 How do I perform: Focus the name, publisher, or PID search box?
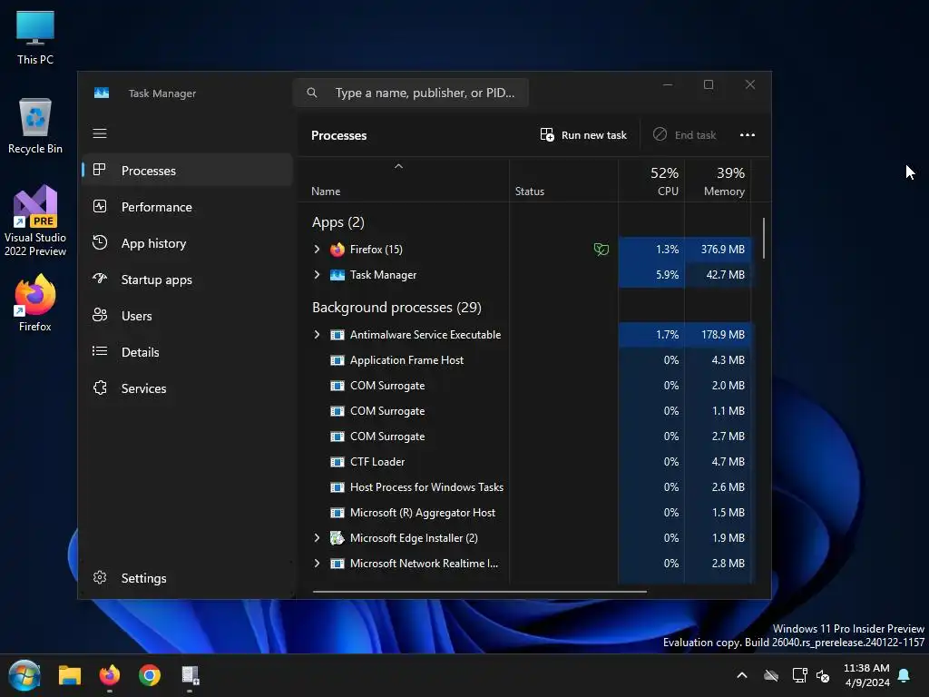pos(411,93)
